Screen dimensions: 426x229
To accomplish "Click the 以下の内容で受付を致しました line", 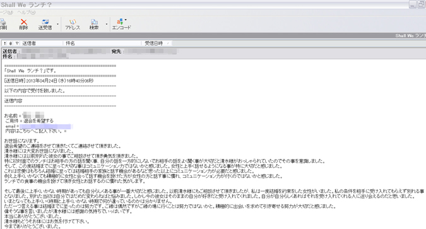I will 35,91.
